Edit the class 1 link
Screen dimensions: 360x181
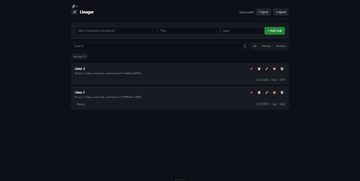(266, 92)
